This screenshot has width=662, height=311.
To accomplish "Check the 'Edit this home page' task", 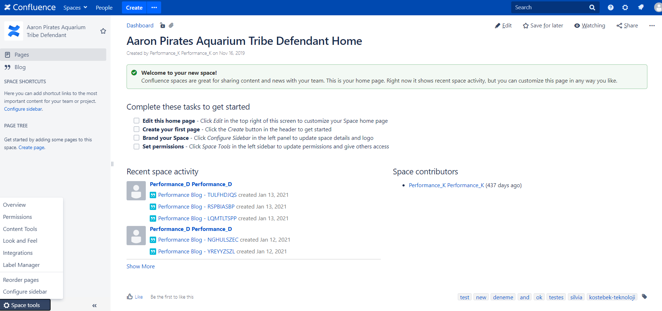I will point(137,121).
